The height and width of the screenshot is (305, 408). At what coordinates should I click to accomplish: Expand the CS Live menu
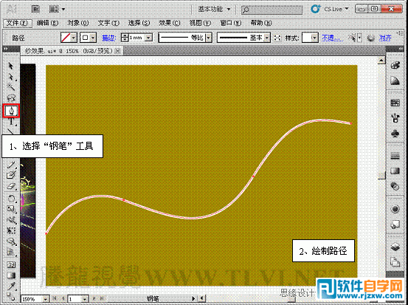click(x=336, y=9)
